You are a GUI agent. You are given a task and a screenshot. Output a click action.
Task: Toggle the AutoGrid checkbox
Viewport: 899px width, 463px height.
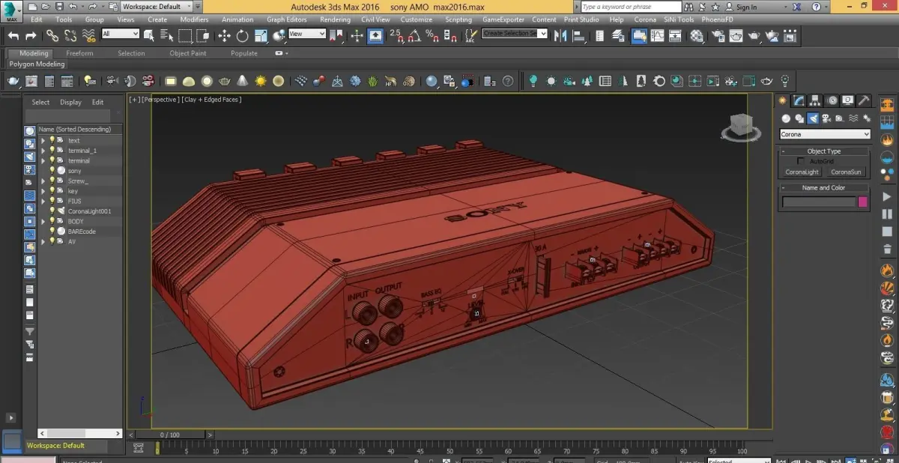click(x=800, y=161)
